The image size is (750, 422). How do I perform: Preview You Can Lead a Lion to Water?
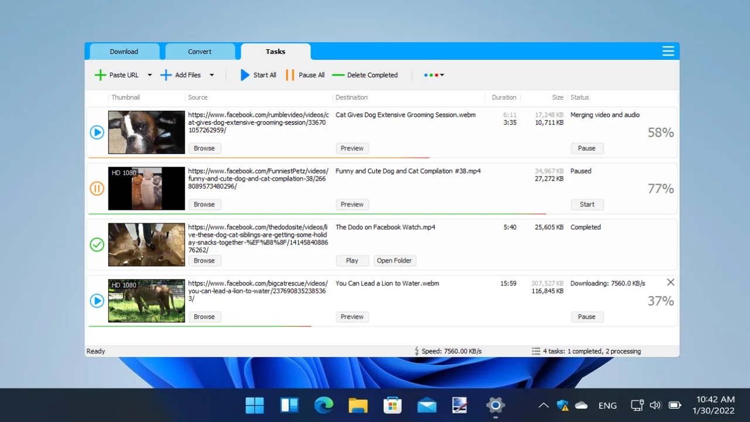352,317
